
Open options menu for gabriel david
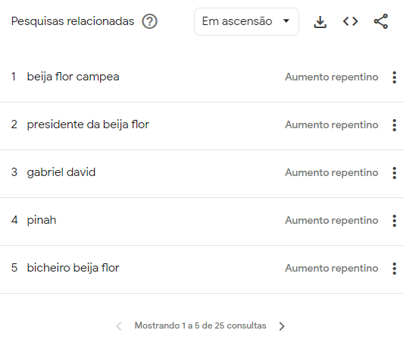(394, 173)
